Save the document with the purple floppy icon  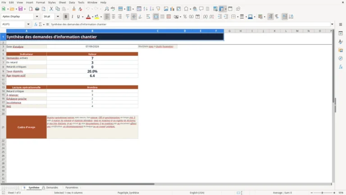click(21, 9)
